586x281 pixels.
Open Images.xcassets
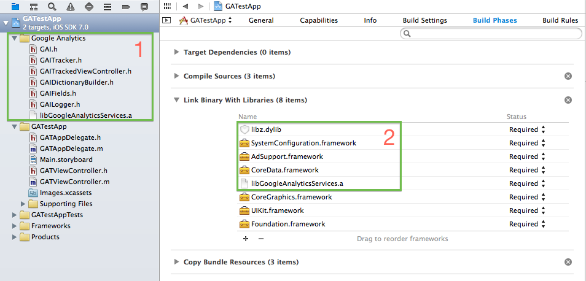pyautogui.click(x=65, y=193)
